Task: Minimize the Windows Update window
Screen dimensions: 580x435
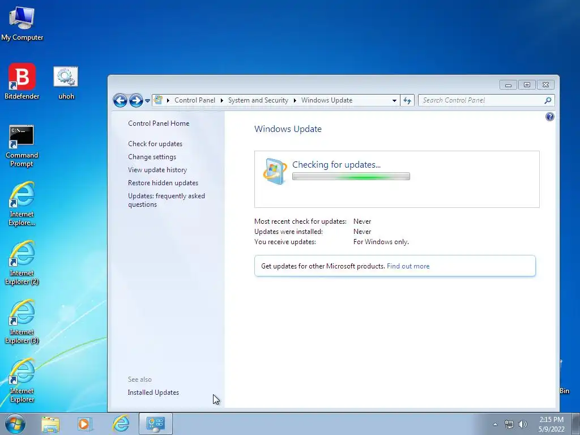Action: (508, 85)
